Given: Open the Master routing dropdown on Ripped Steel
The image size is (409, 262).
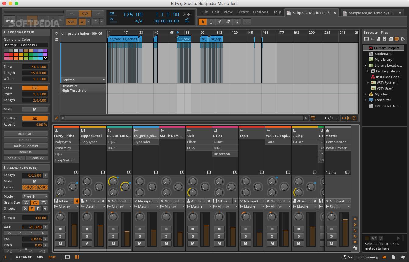Looking at the screenshot, I should (x=93, y=206).
